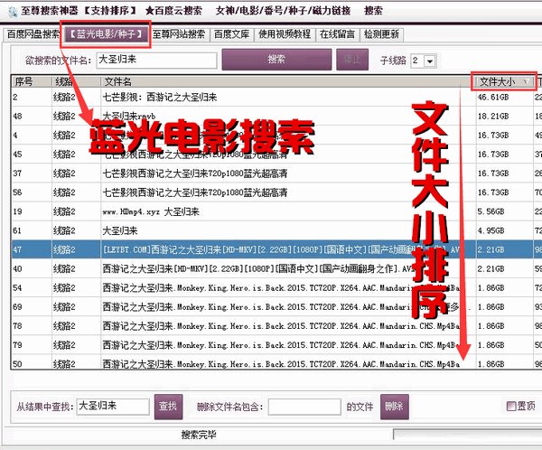Go to the 在线留言 tab

(337, 34)
